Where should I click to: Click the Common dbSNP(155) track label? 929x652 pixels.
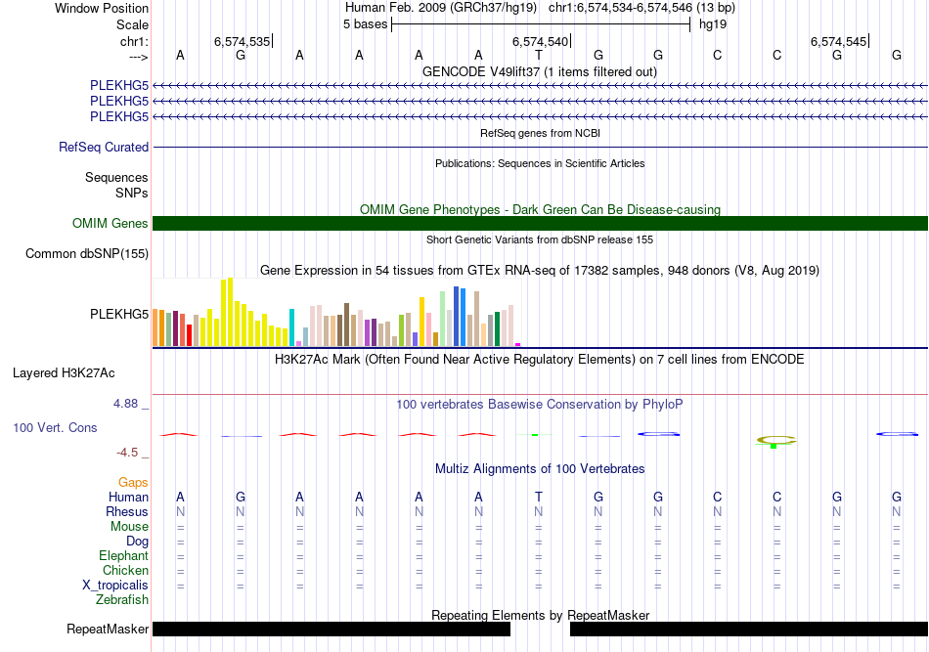86,253
